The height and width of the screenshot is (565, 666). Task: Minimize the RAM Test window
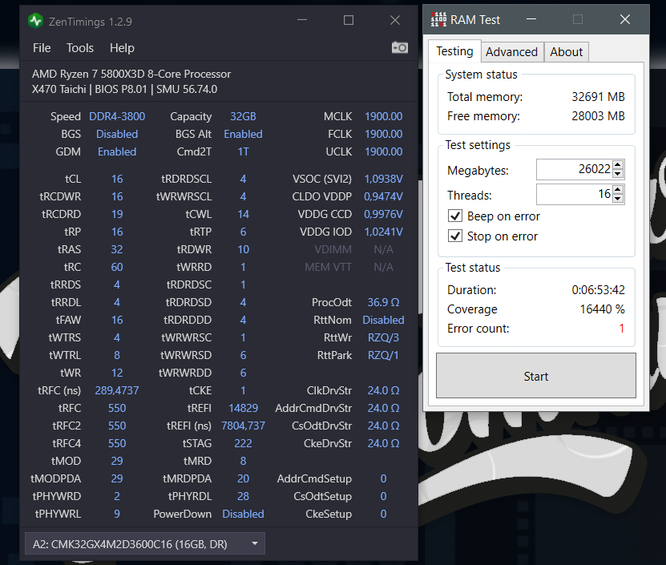point(531,19)
